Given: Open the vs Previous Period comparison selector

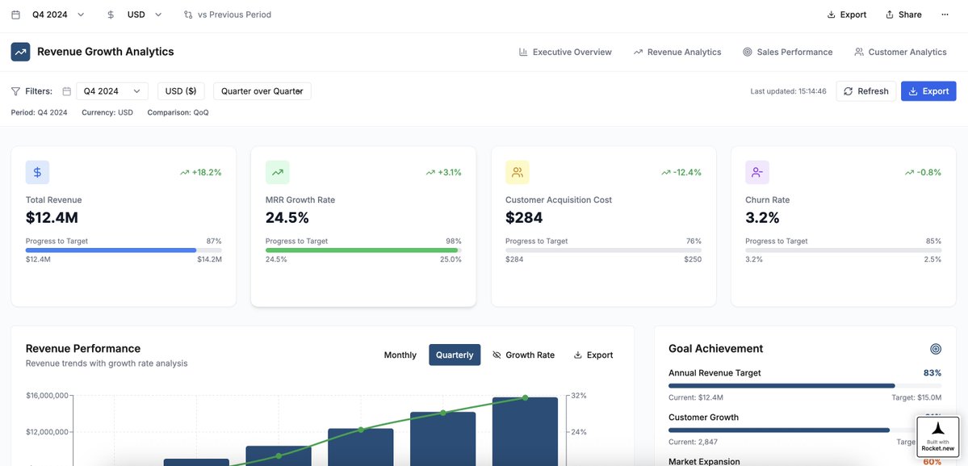Looking at the screenshot, I should 228,15.
